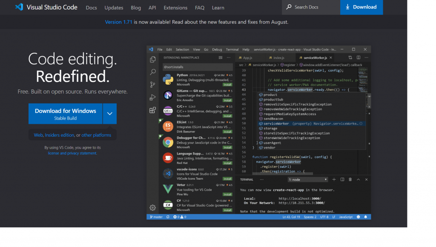Go to the Blog page
436x247 pixels.
pos(136,8)
